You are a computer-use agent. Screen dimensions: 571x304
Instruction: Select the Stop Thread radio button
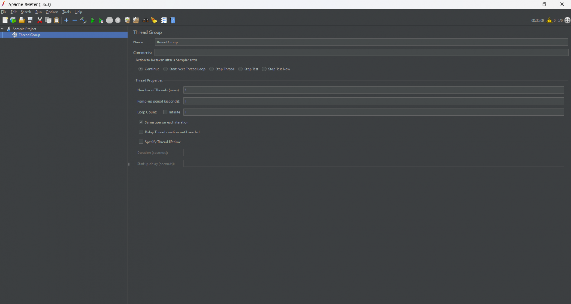click(x=211, y=69)
